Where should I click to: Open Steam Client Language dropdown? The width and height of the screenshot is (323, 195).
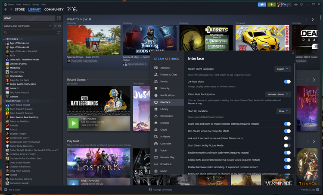pos(283,69)
